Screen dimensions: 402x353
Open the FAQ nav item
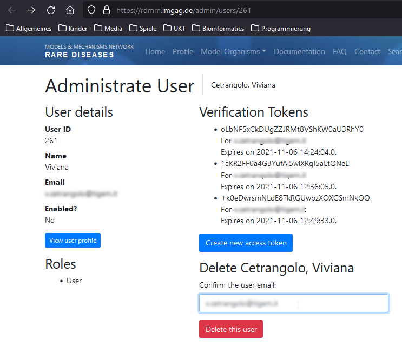[x=339, y=51]
